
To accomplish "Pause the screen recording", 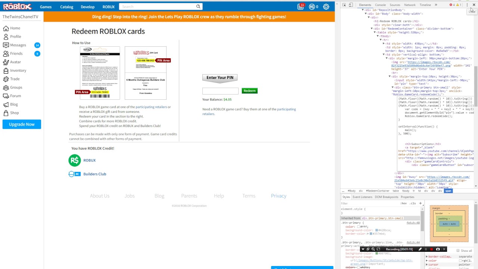I will (x=426, y=249).
